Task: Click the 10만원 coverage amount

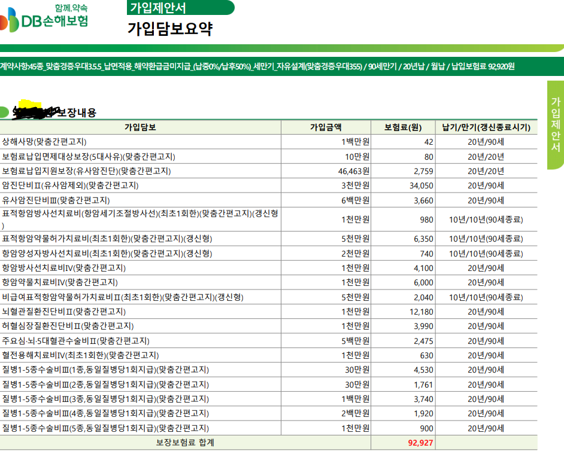Action: (x=357, y=157)
